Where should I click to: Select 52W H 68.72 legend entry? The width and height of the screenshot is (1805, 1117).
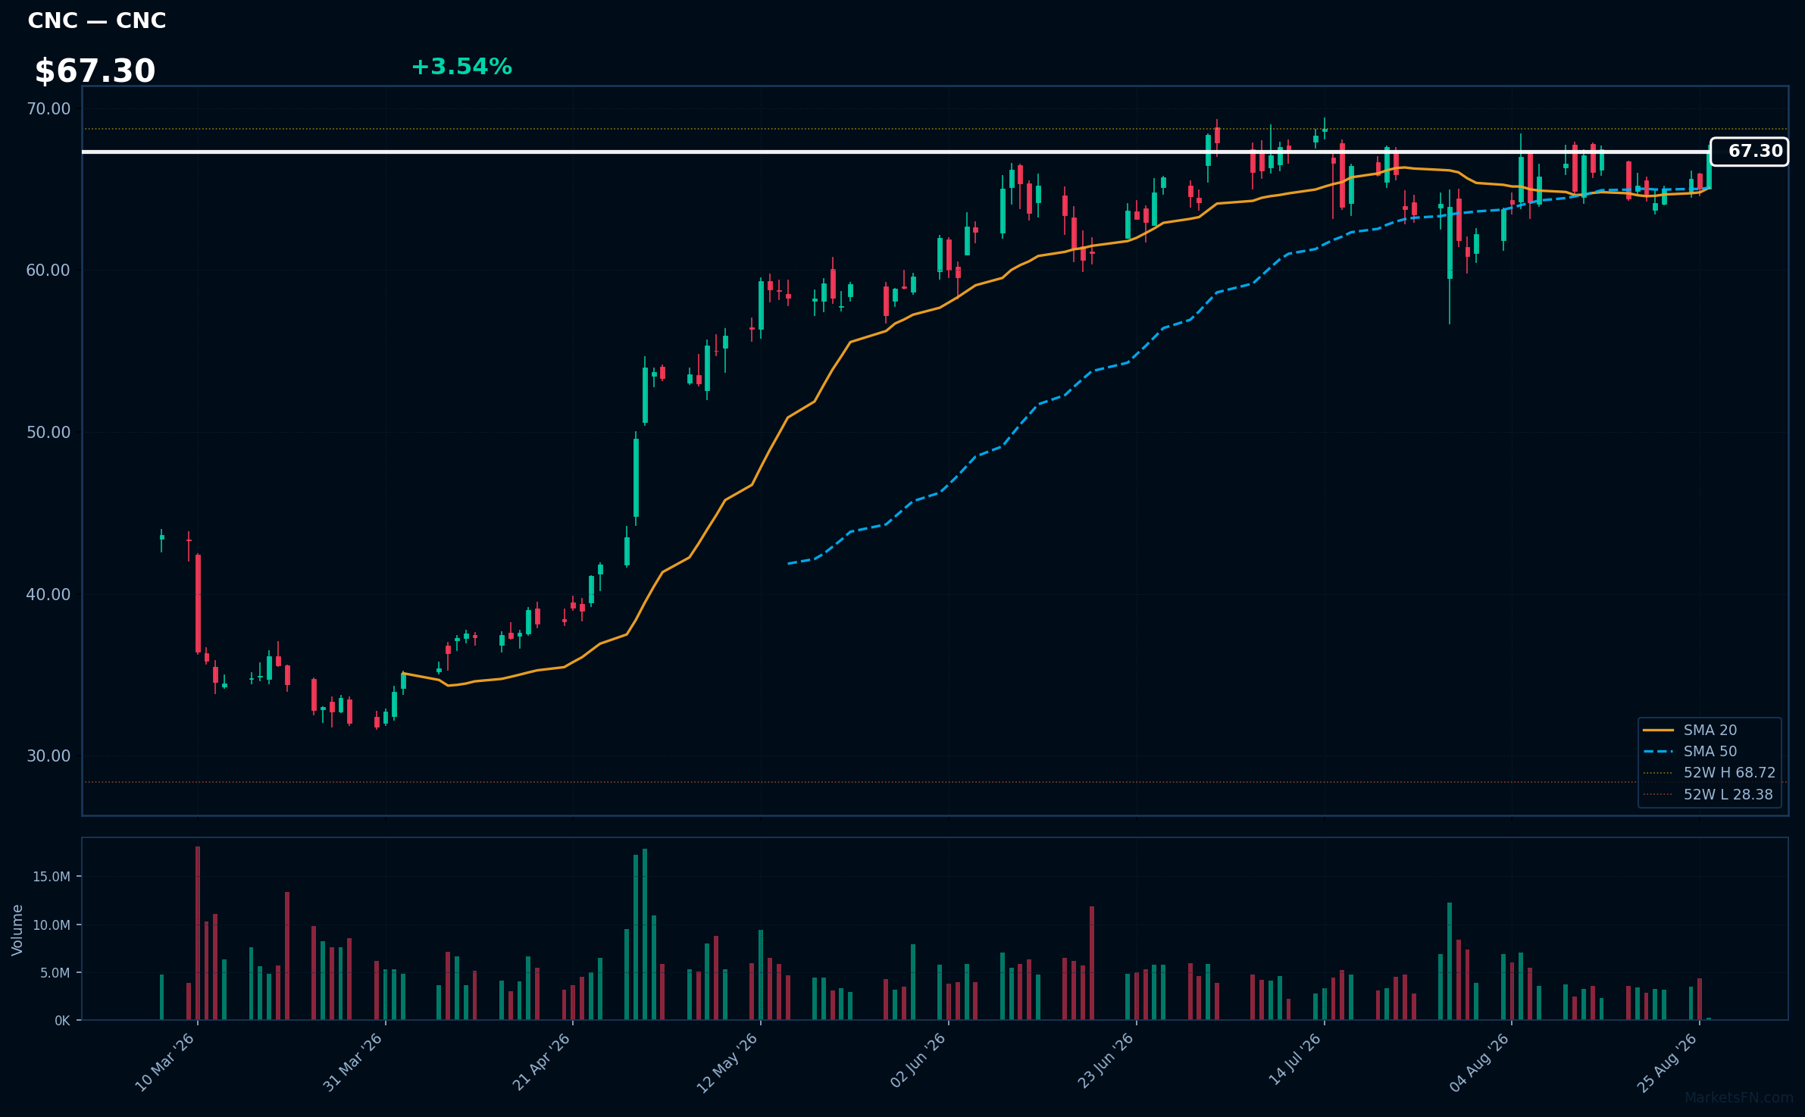tap(1710, 772)
